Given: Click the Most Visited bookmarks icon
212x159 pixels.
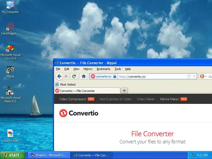Looking at the screenshot, I should [x=57, y=84].
